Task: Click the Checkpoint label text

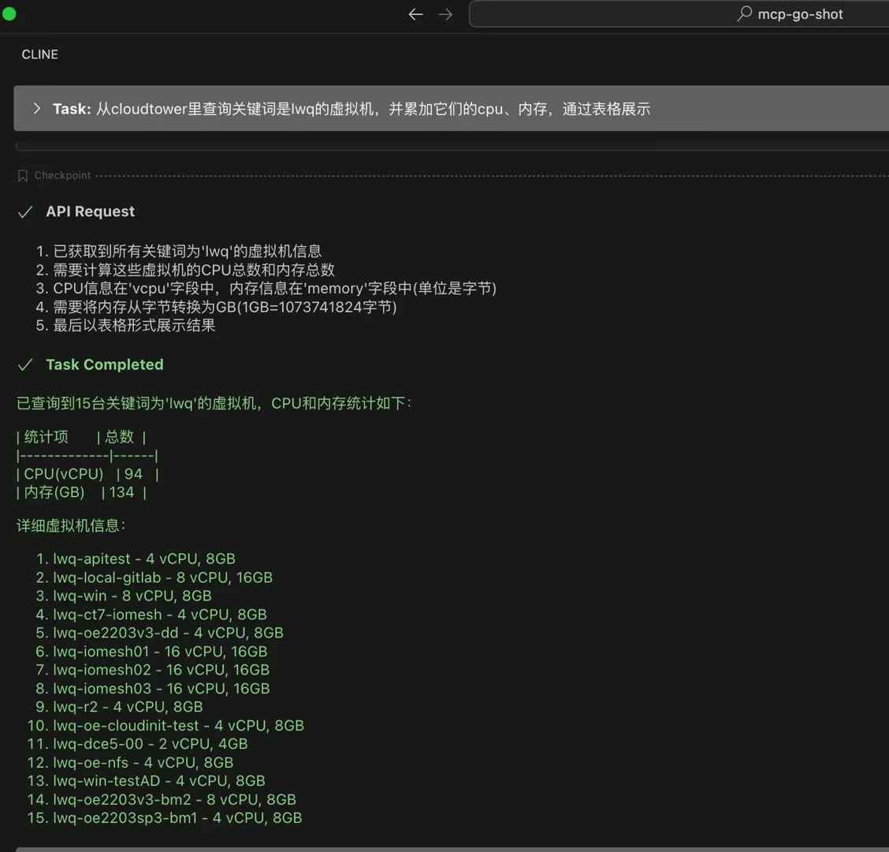Action: coord(62,176)
